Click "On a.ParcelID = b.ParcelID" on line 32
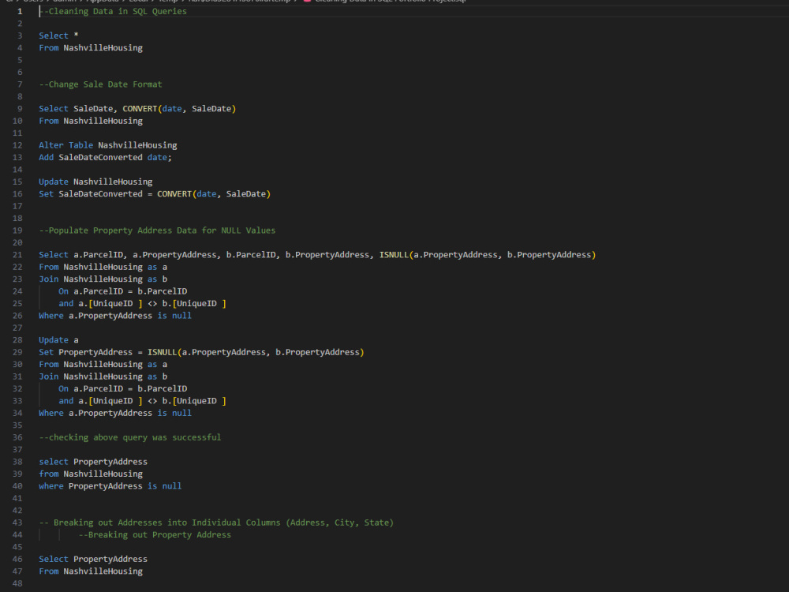 [x=123, y=388]
